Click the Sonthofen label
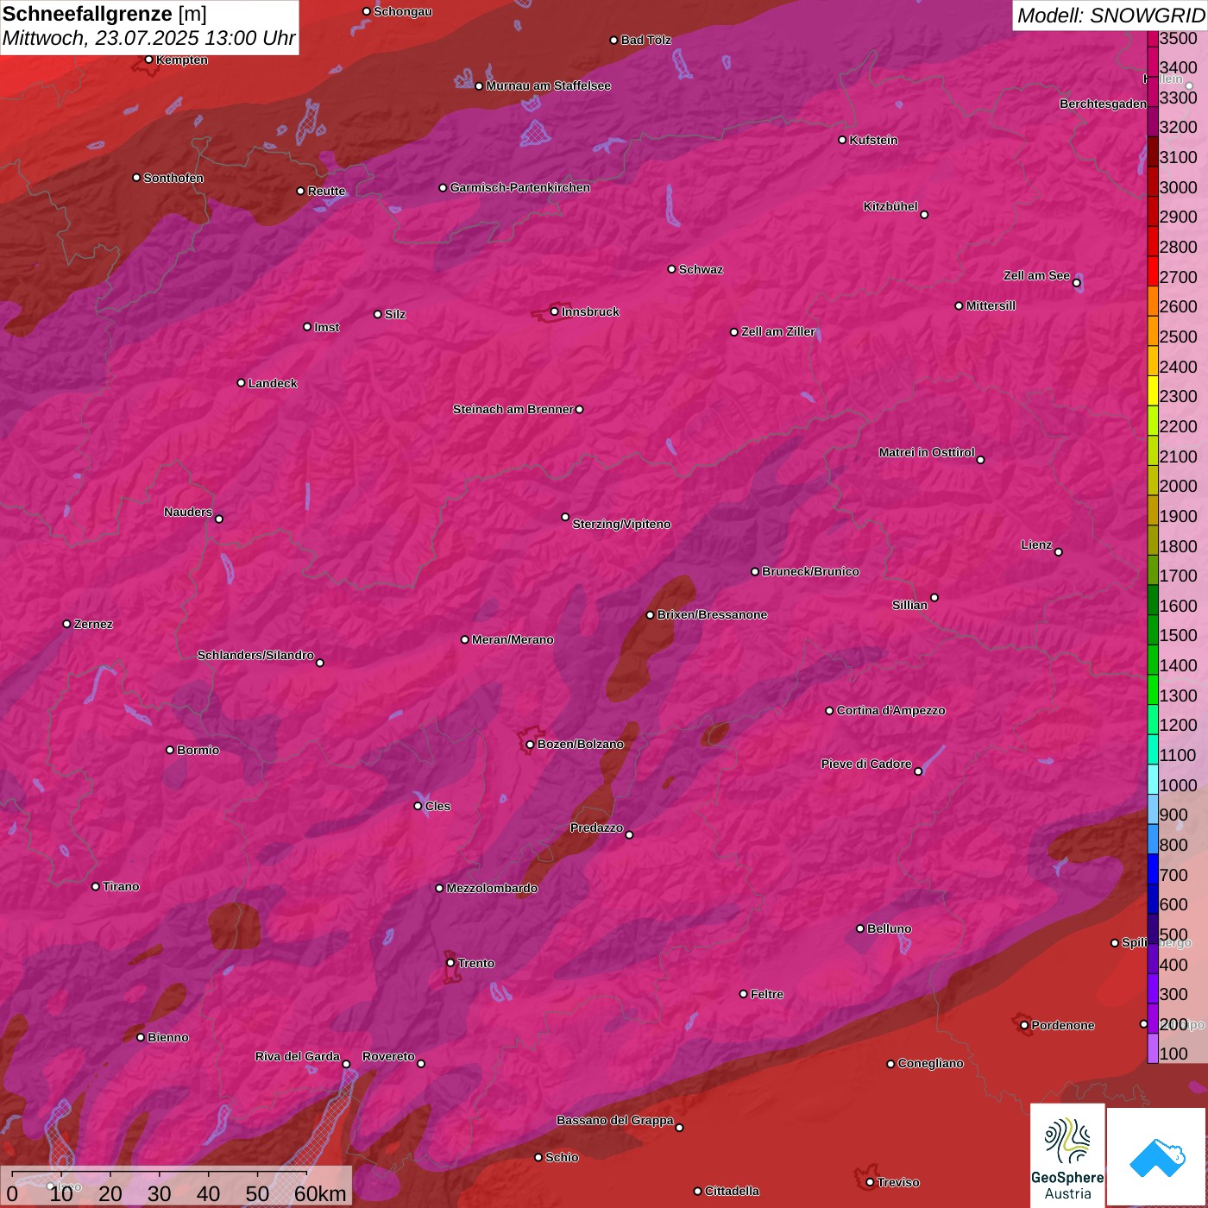1208x1208 pixels. point(173,178)
